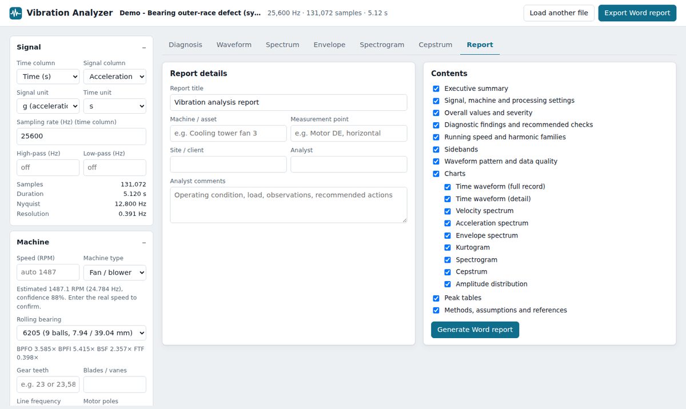This screenshot has height=409, width=686.
Task: Click the Sampling rate input field
Action: coord(81,137)
